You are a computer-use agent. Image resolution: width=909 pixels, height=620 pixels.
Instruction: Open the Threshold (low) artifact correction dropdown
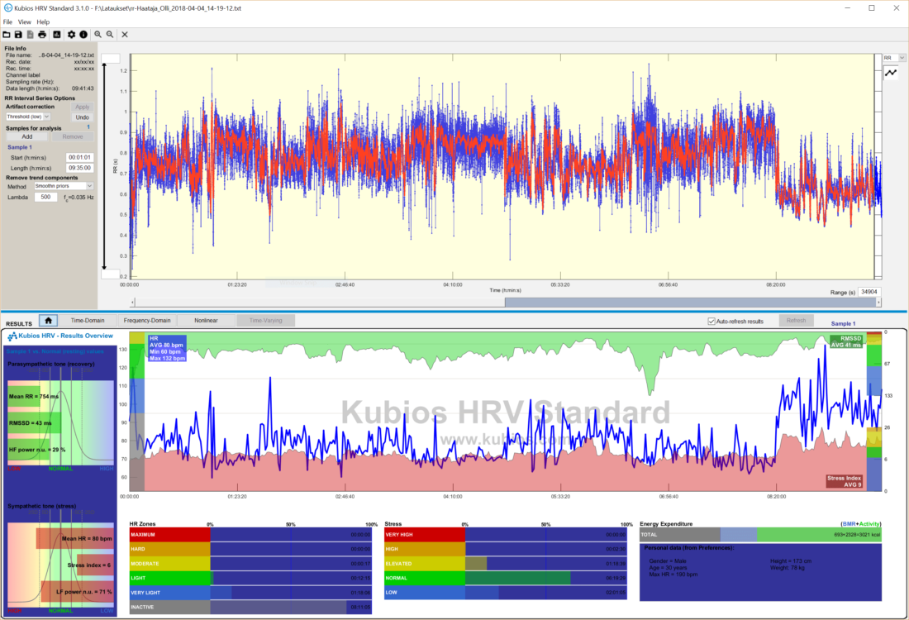coord(28,117)
